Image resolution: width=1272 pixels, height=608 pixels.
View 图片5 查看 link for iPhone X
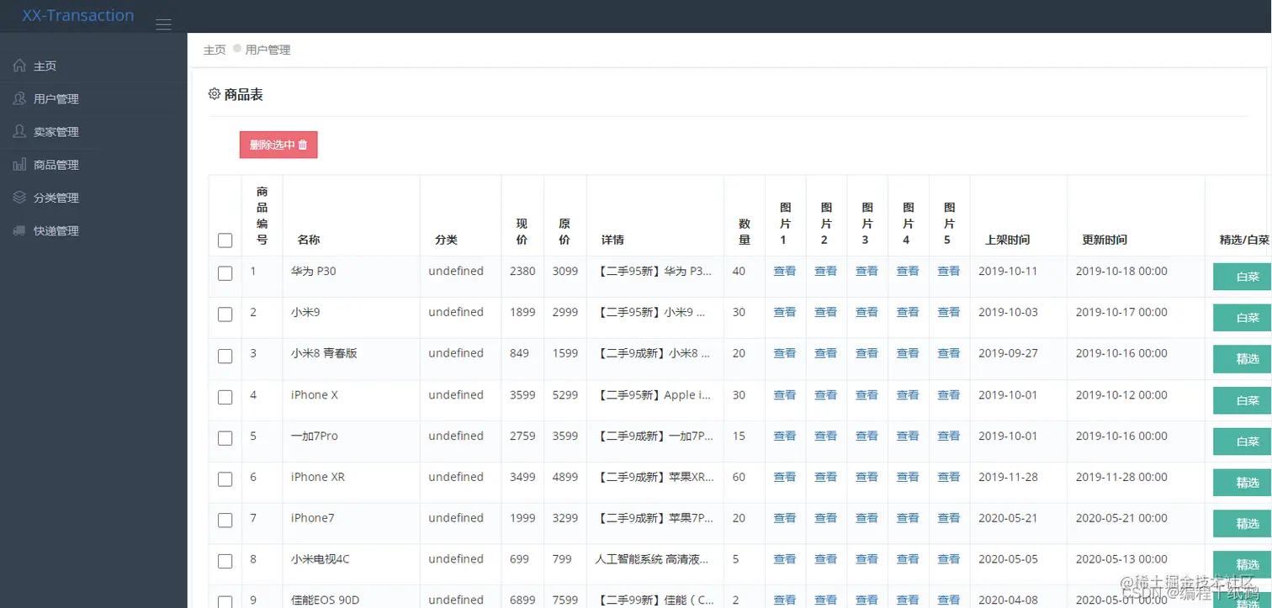click(949, 394)
